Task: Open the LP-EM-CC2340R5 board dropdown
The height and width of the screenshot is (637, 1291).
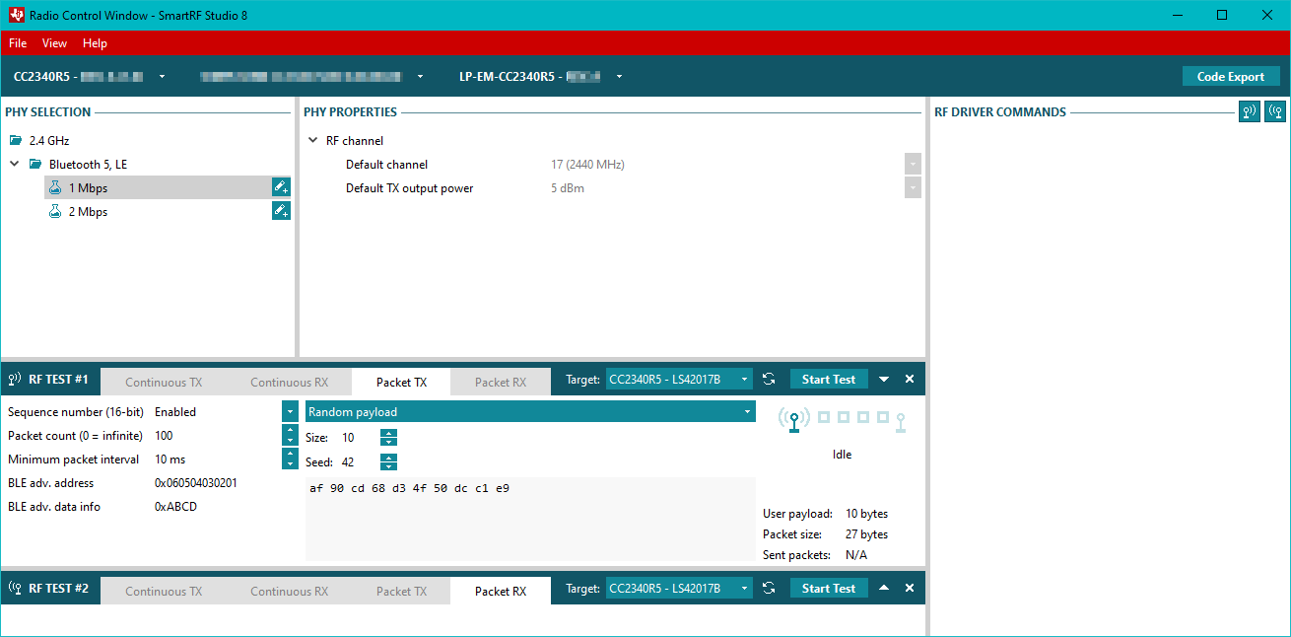Action: coord(619,77)
